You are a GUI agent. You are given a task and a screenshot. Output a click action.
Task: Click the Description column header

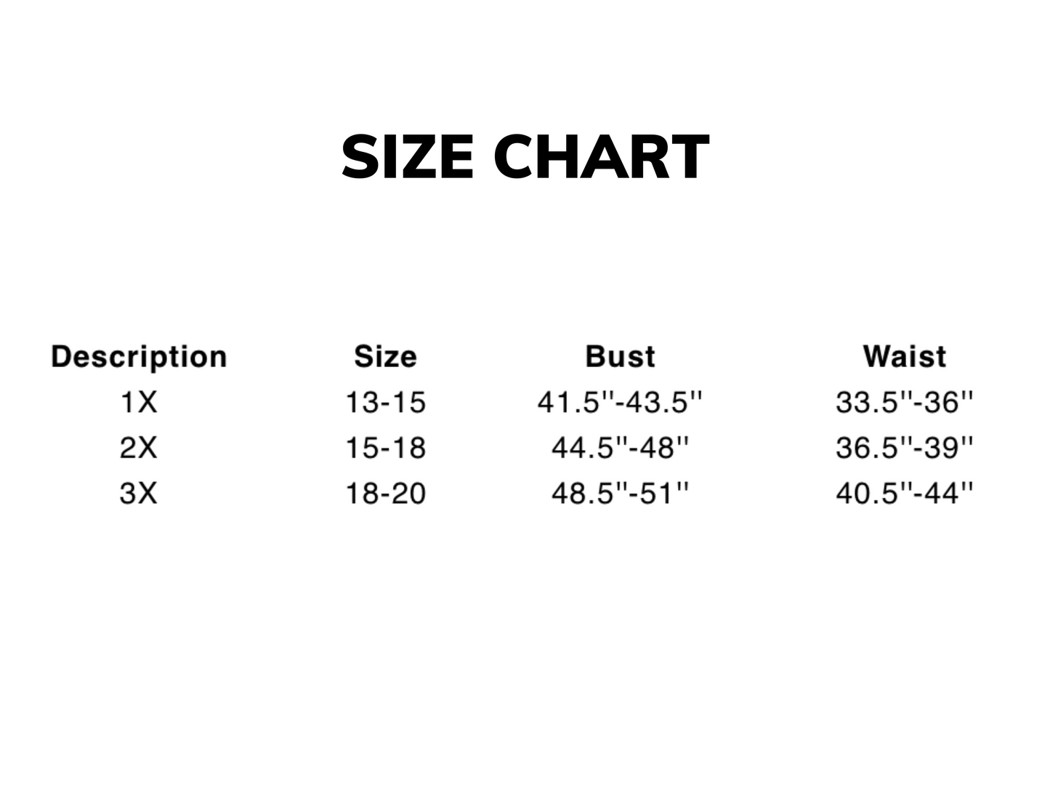pyautogui.click(x=139, y=357)
